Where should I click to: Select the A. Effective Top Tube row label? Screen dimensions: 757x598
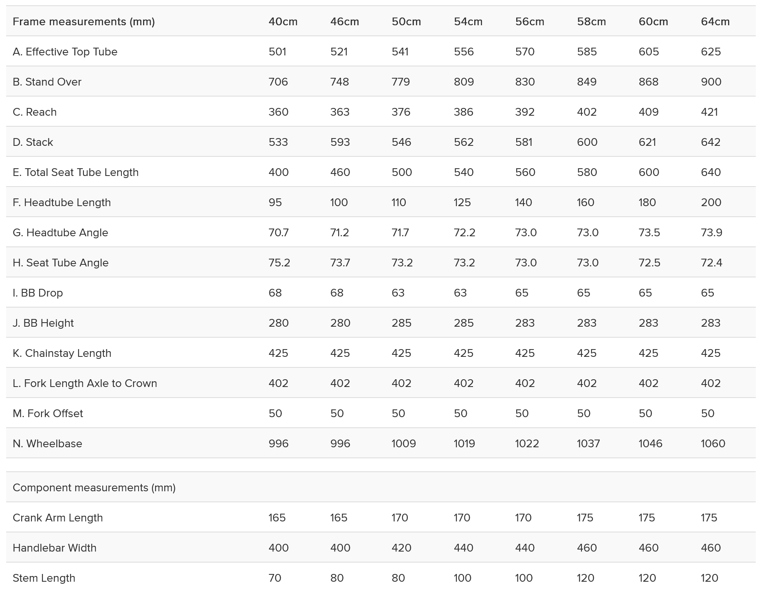point(65,52)
